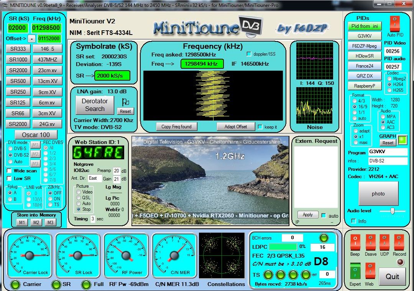Select the Mpeg2 codec option
The image size is (414, 291).
pos(389,79)
